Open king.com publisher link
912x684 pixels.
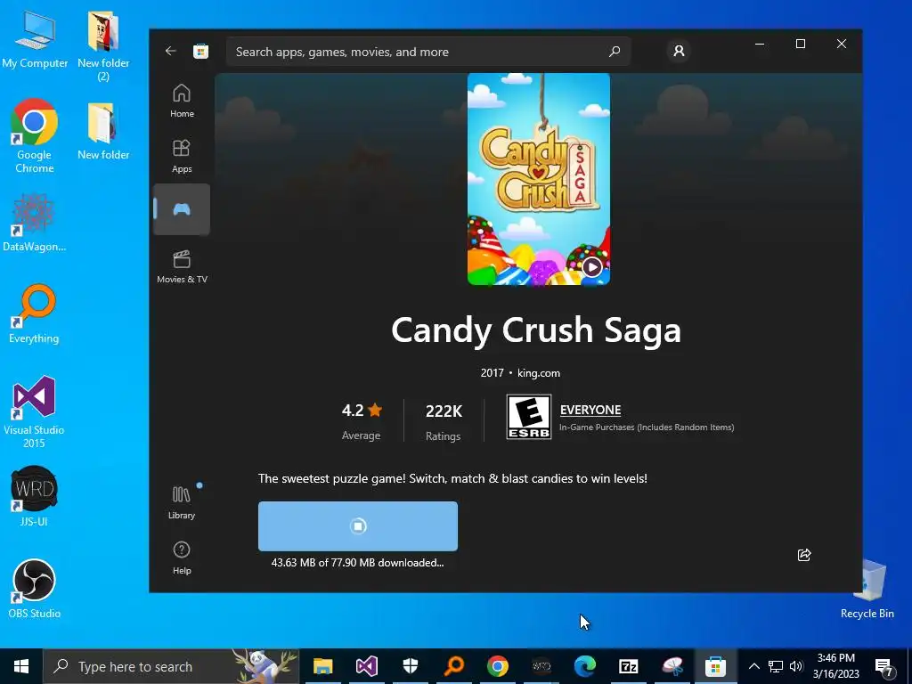[x=539, y=373]
